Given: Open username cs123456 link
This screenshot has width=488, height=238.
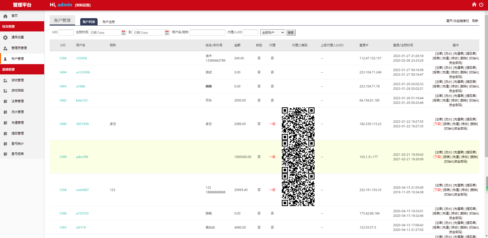Looking at the screenshot, I should point(83,72).
